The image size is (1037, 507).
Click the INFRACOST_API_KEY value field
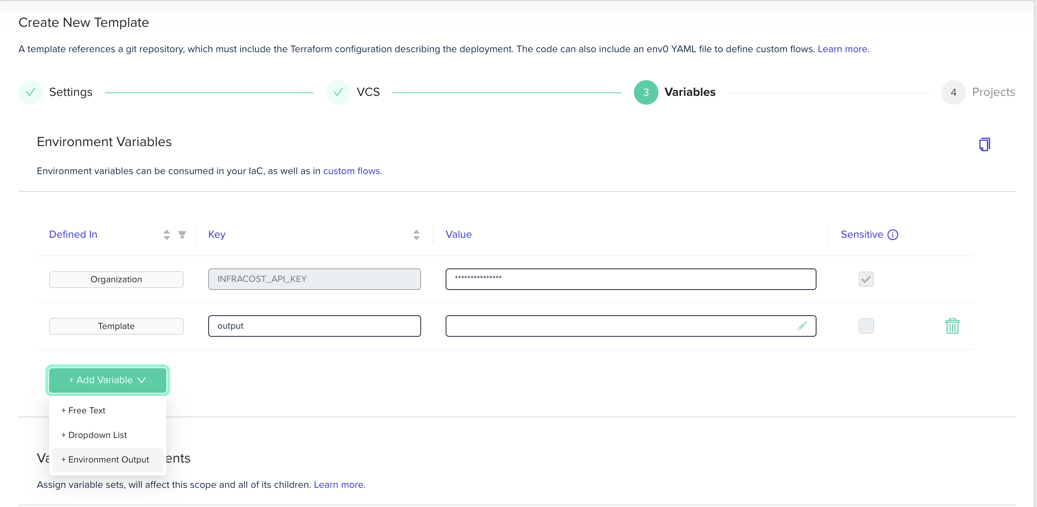point(630,279)
